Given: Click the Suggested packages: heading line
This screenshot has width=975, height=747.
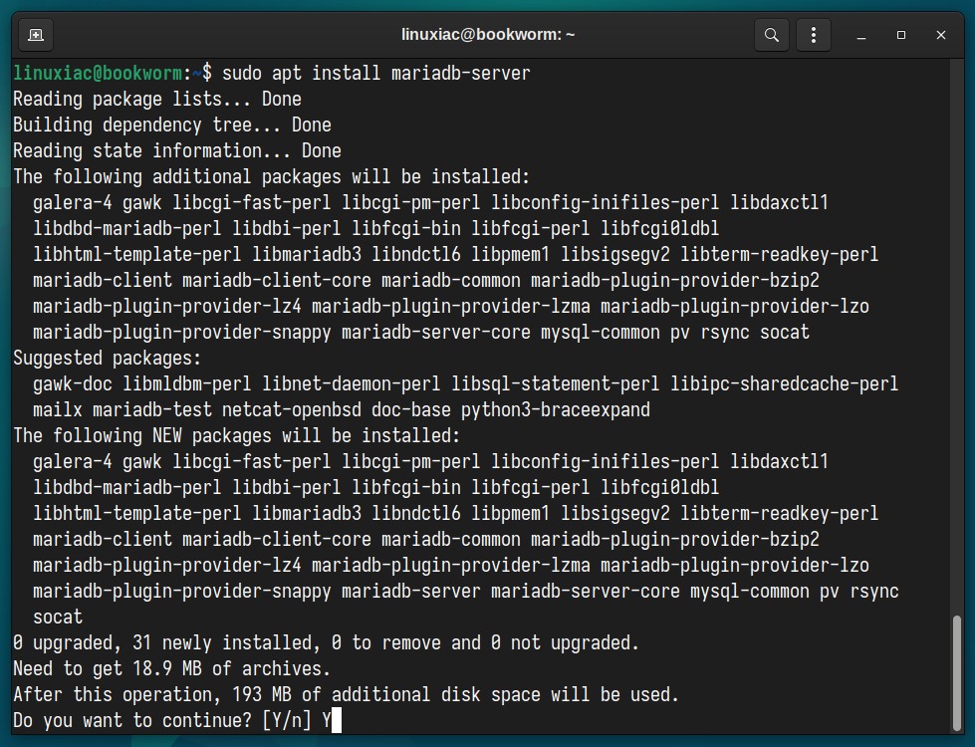Looking at the screenshot, I should point(108,359).
